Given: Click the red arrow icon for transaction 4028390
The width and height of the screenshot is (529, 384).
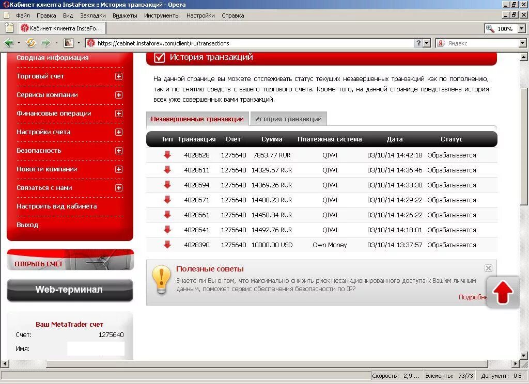Looking at the screenshot, I should click(x=167, y=245).
